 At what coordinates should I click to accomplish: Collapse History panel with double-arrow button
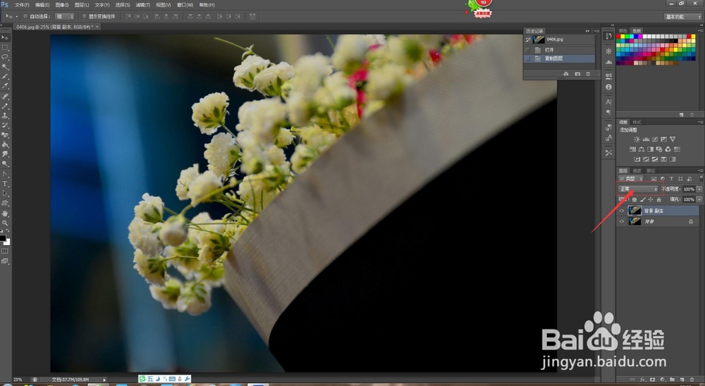click(587, 31)
